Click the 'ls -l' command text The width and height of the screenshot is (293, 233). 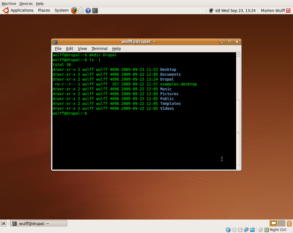[95, 60]
